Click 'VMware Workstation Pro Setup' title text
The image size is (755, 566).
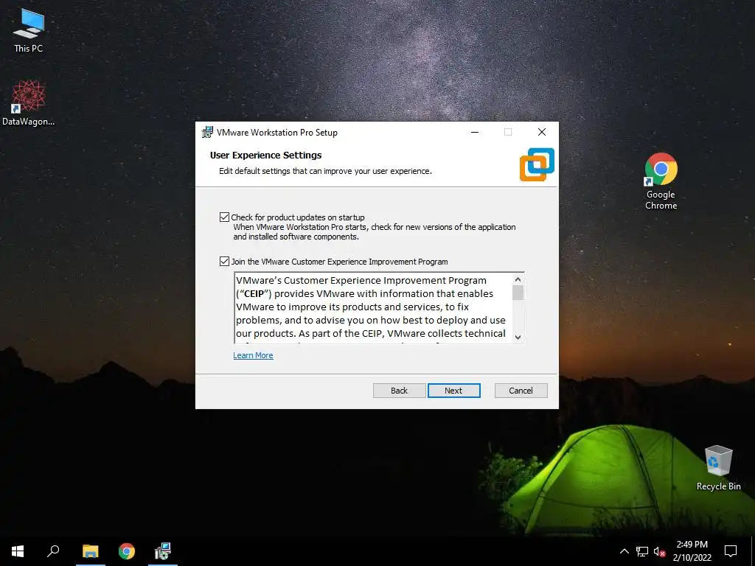(x=277, y=133)
